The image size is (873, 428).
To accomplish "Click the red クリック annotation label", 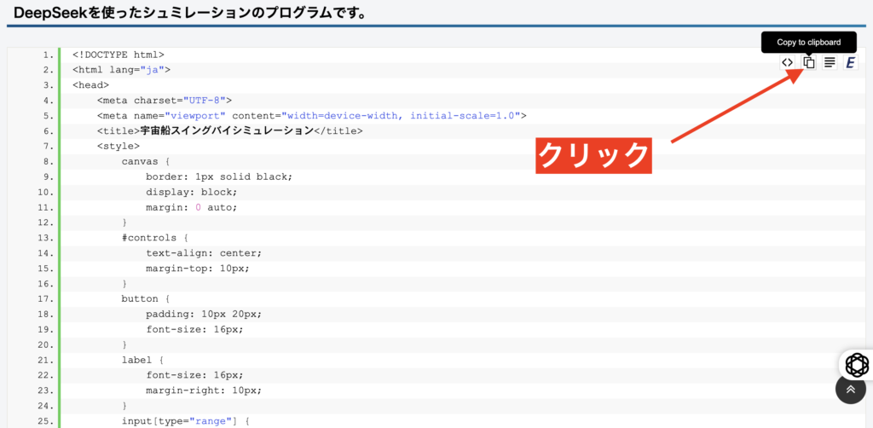I will 593,156.
